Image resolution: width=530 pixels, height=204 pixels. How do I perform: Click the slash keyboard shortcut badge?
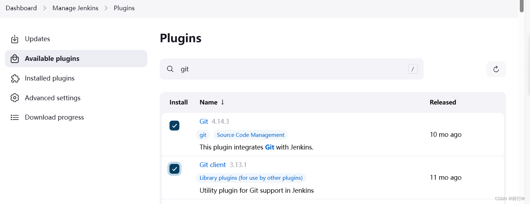coord(413,69)
